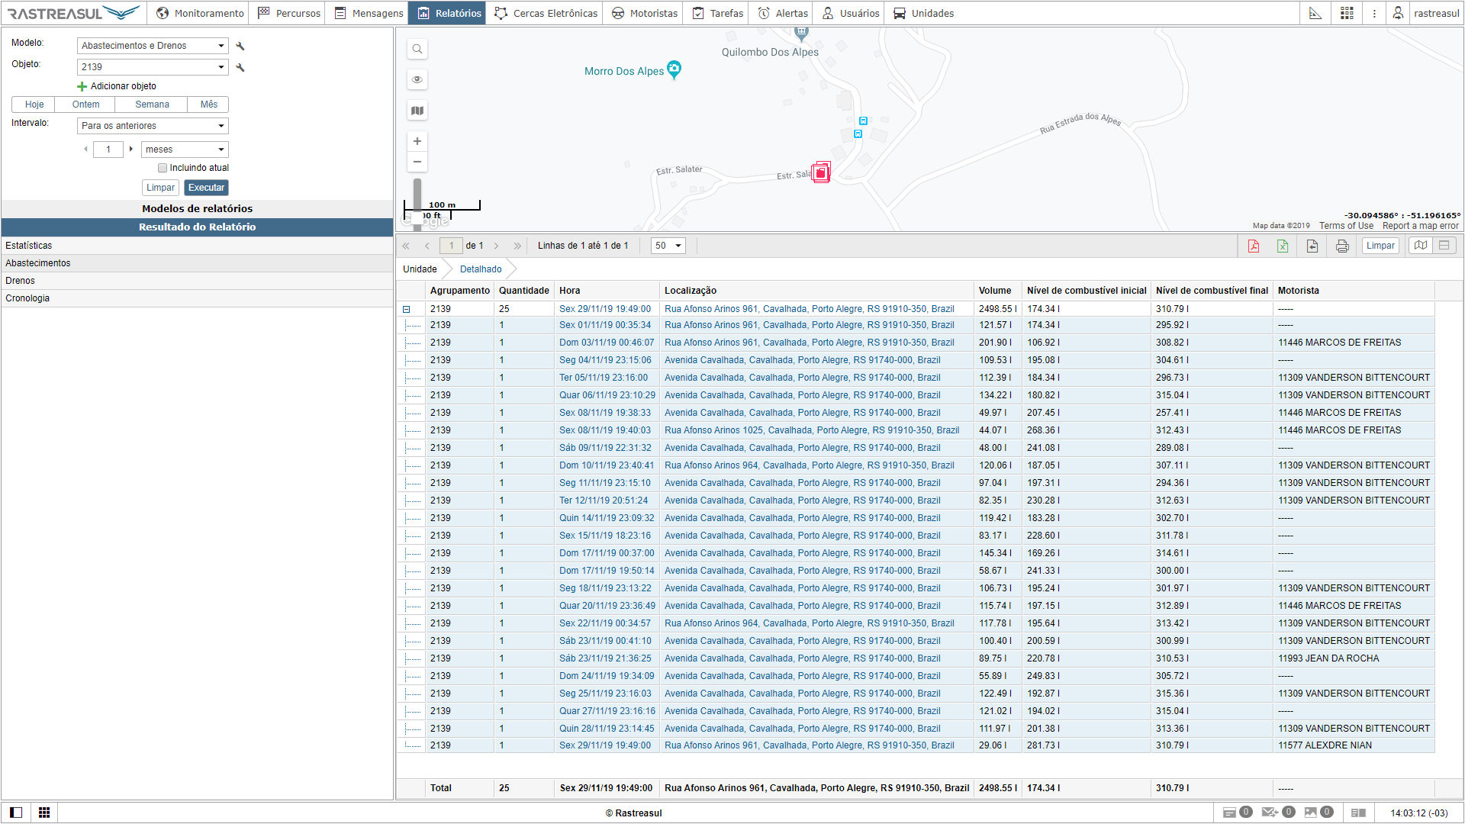Click the wrench icon beside Modelo
The width and height of the screenshot is (1465, 824).
pos(240,47)
